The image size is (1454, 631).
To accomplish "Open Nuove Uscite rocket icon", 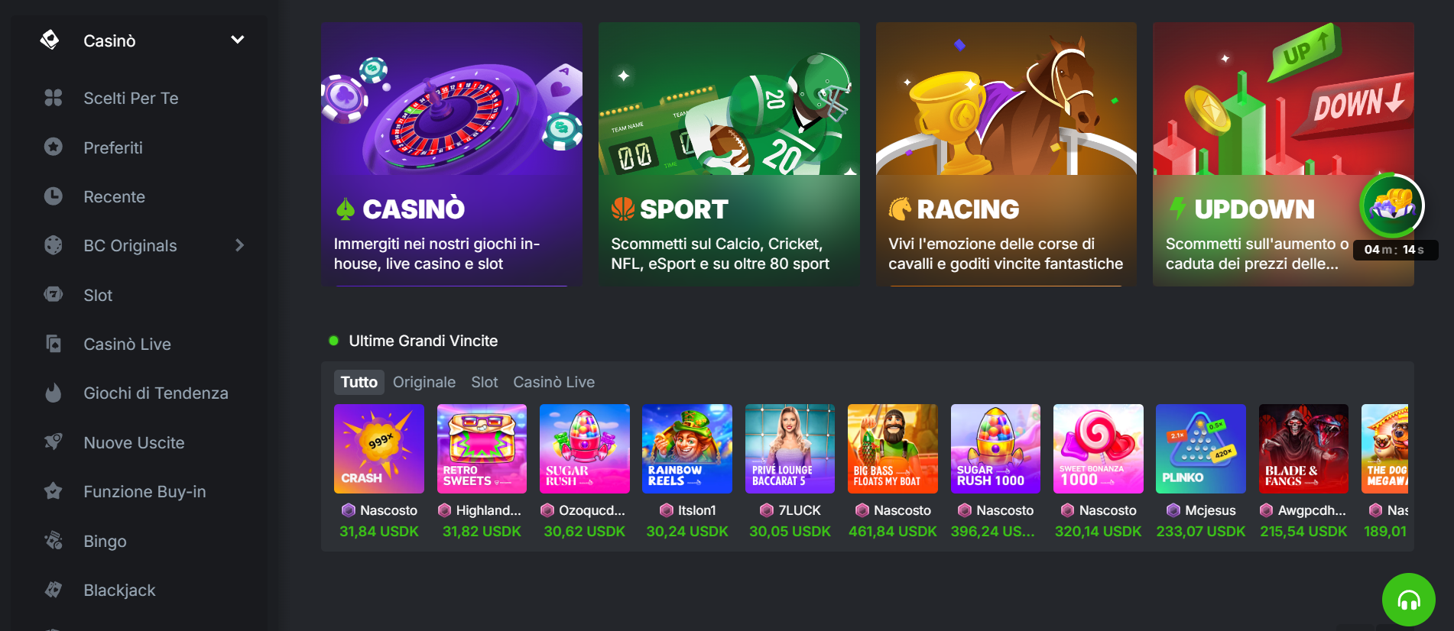I will click(53, 442).
